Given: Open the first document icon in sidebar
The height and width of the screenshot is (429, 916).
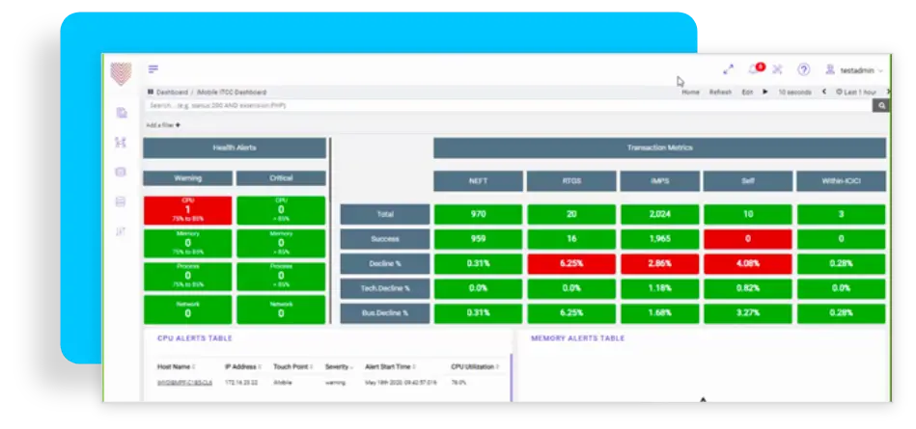Looking at the screenshot, I should pos(121,113).
